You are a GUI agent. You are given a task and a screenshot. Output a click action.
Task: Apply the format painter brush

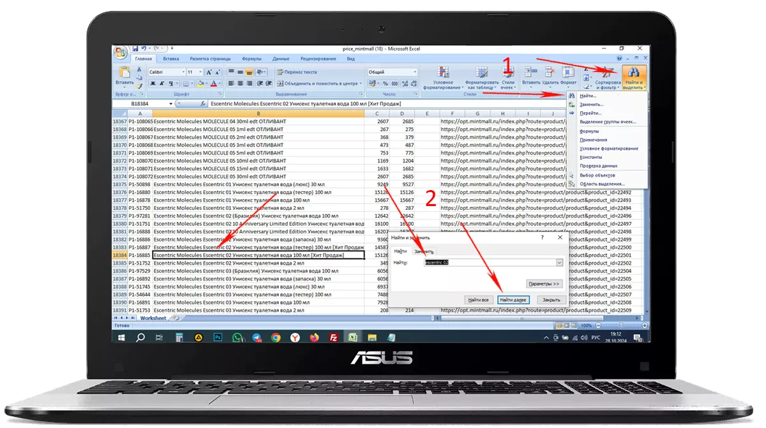pyautogui.click(x=139, y=87)
